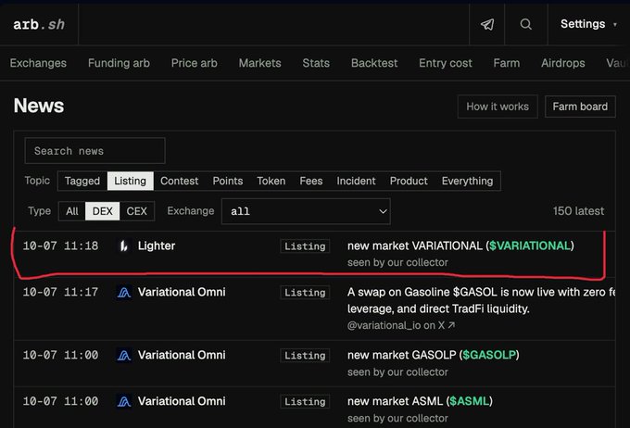Focus the Search news field
Viewport: 630px width, 428px height.
tap(94, 151)
